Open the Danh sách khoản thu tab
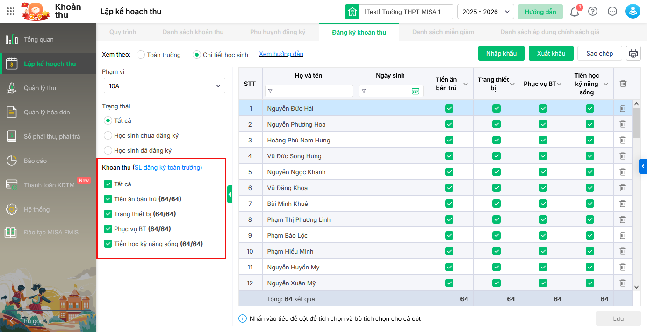The width and height of the screenshot is (647, 332). point(193,32)
